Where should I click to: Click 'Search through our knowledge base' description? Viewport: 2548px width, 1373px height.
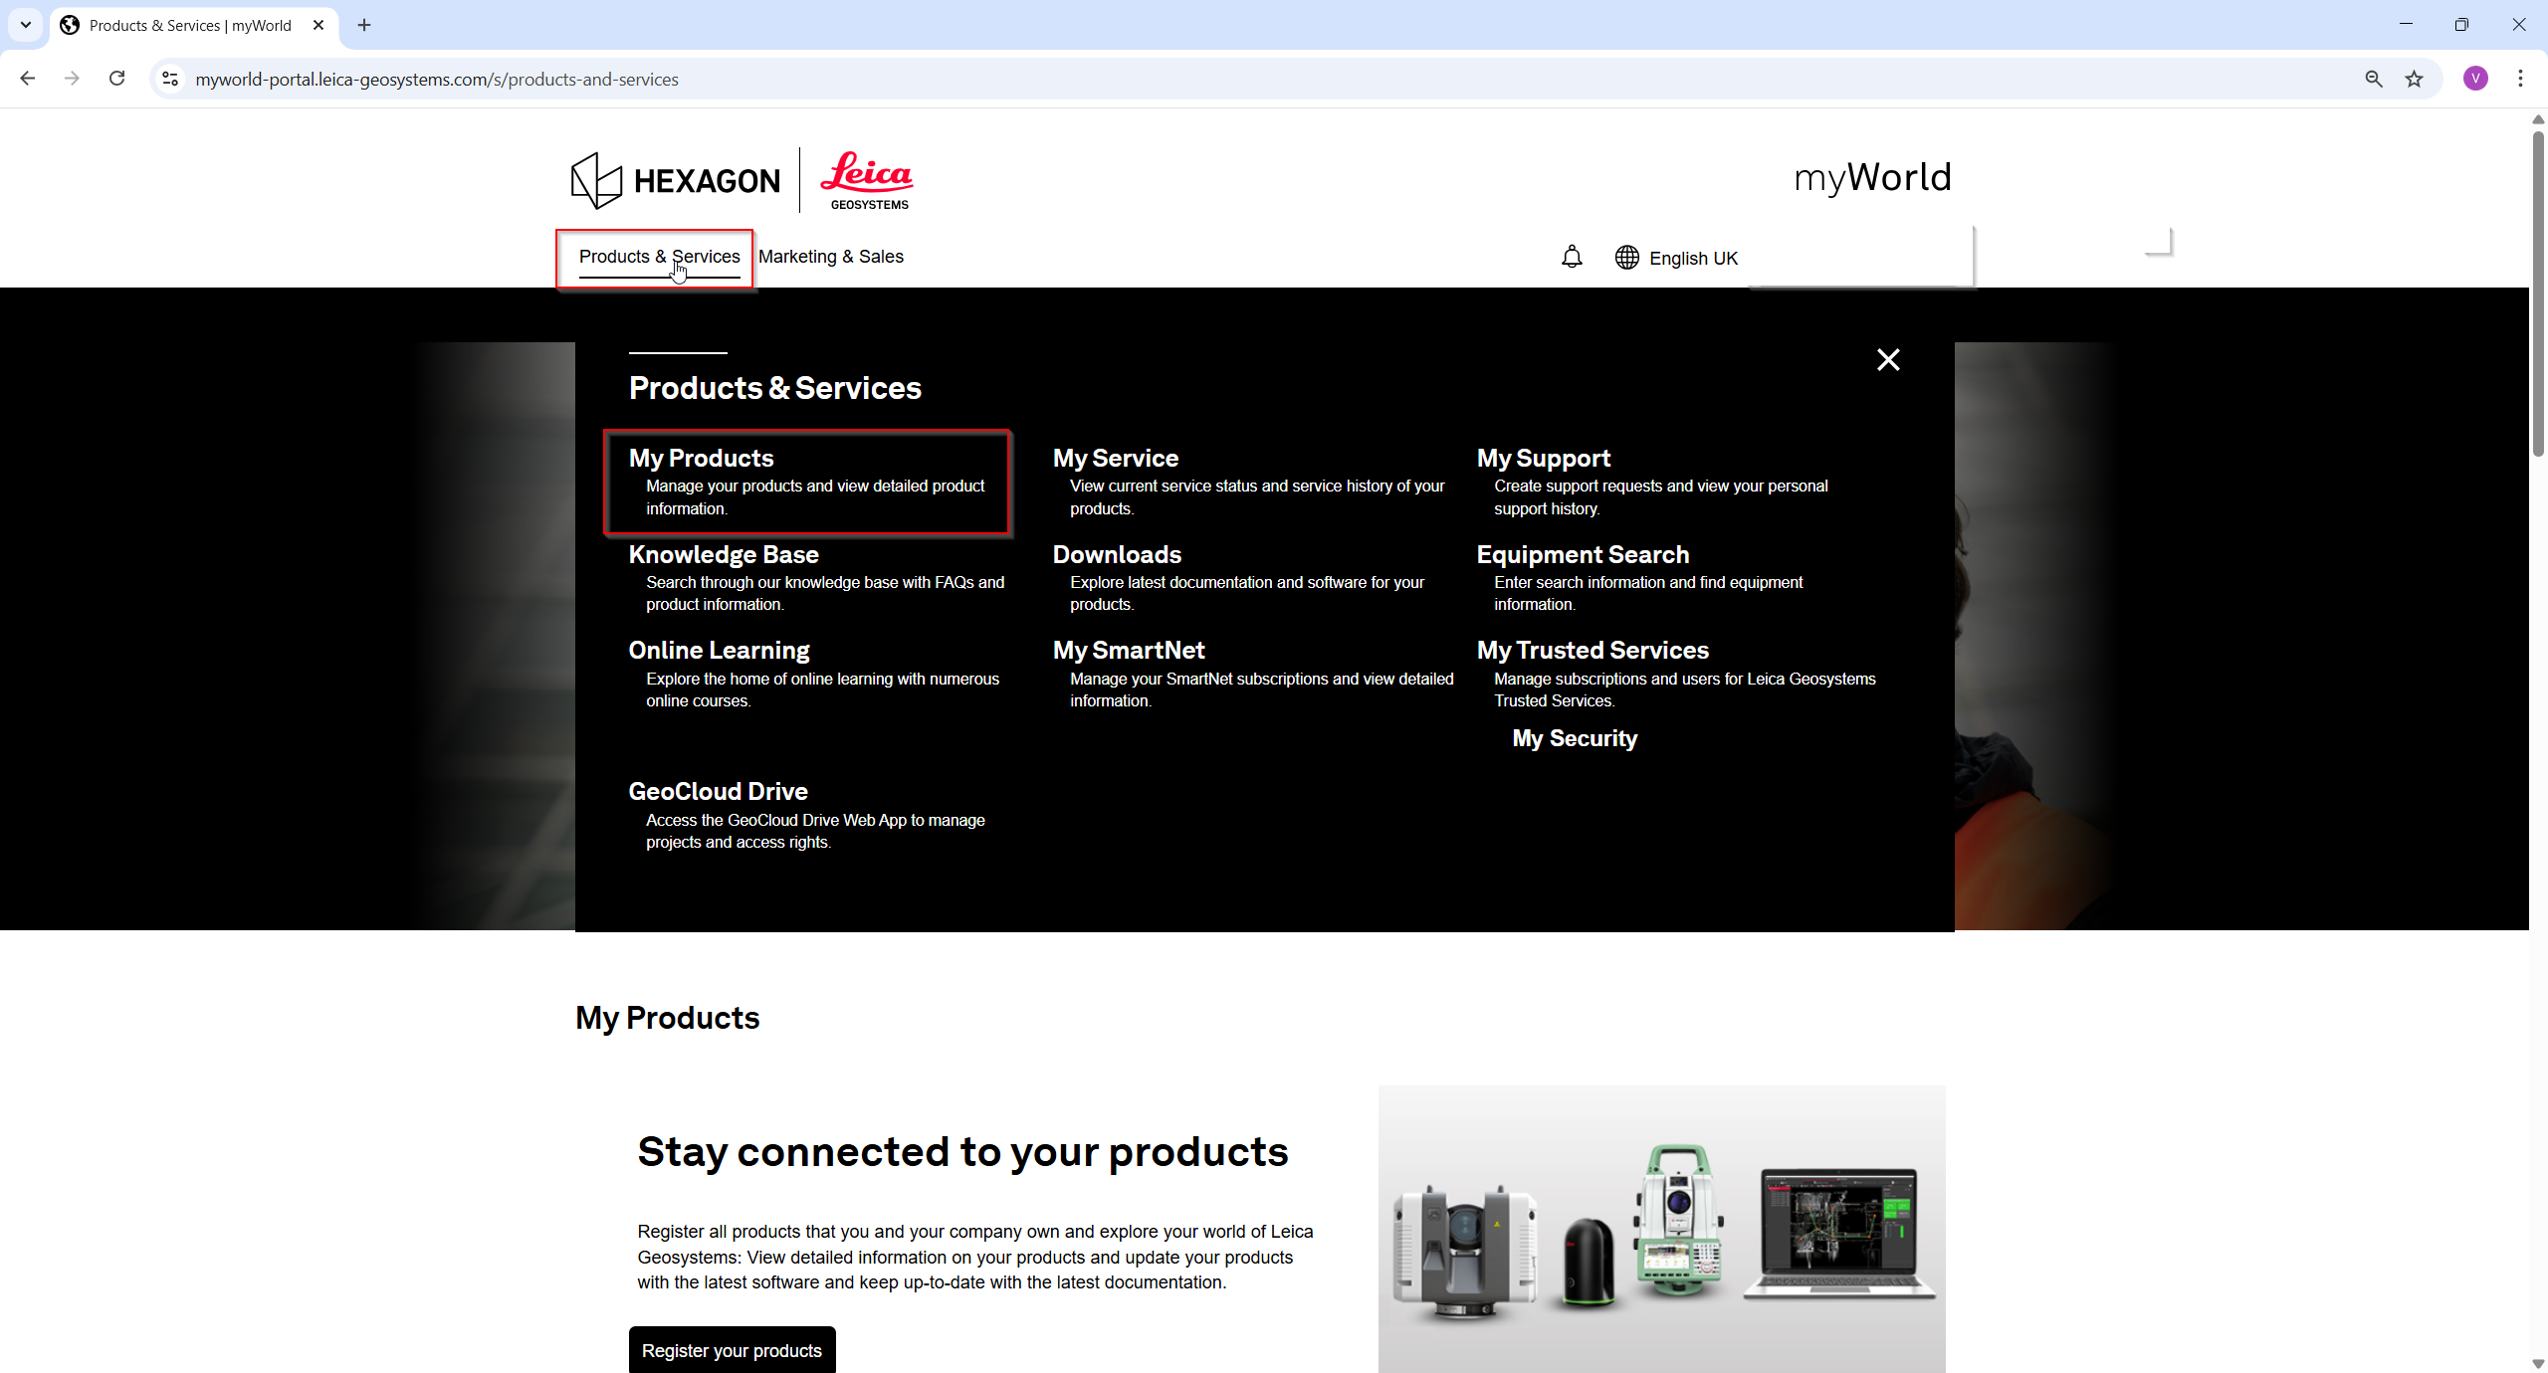(x=825, y=594)
